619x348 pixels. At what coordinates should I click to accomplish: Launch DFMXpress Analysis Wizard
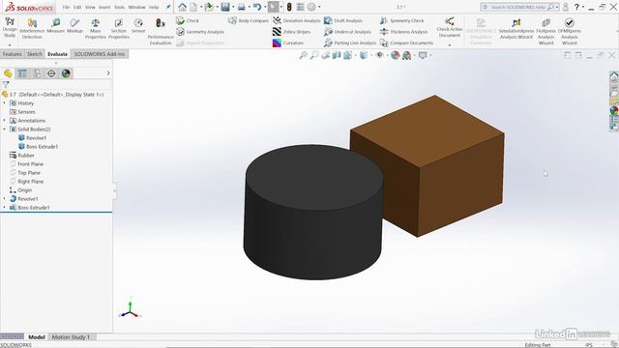(570, 32)
